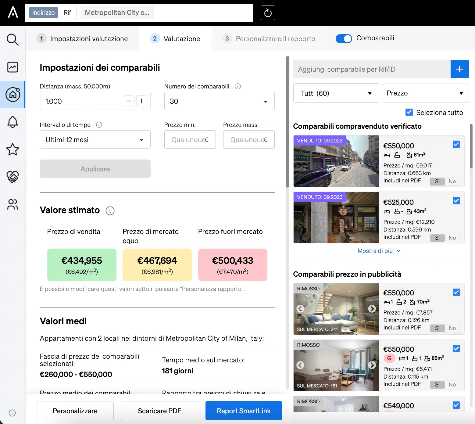Click the app logo in top-left
Screen dimensions: 475x424
(13, 13)
